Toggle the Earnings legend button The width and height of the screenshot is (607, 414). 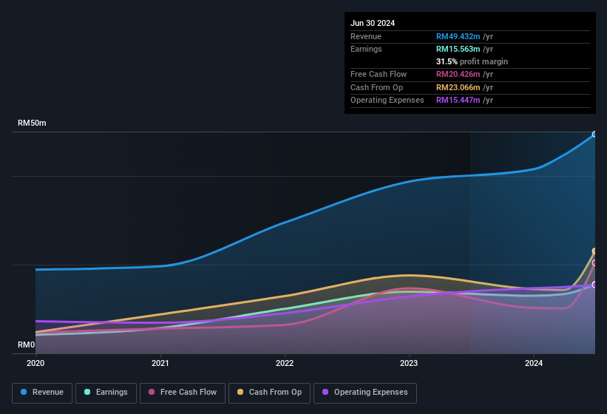[x=106, y=393]
